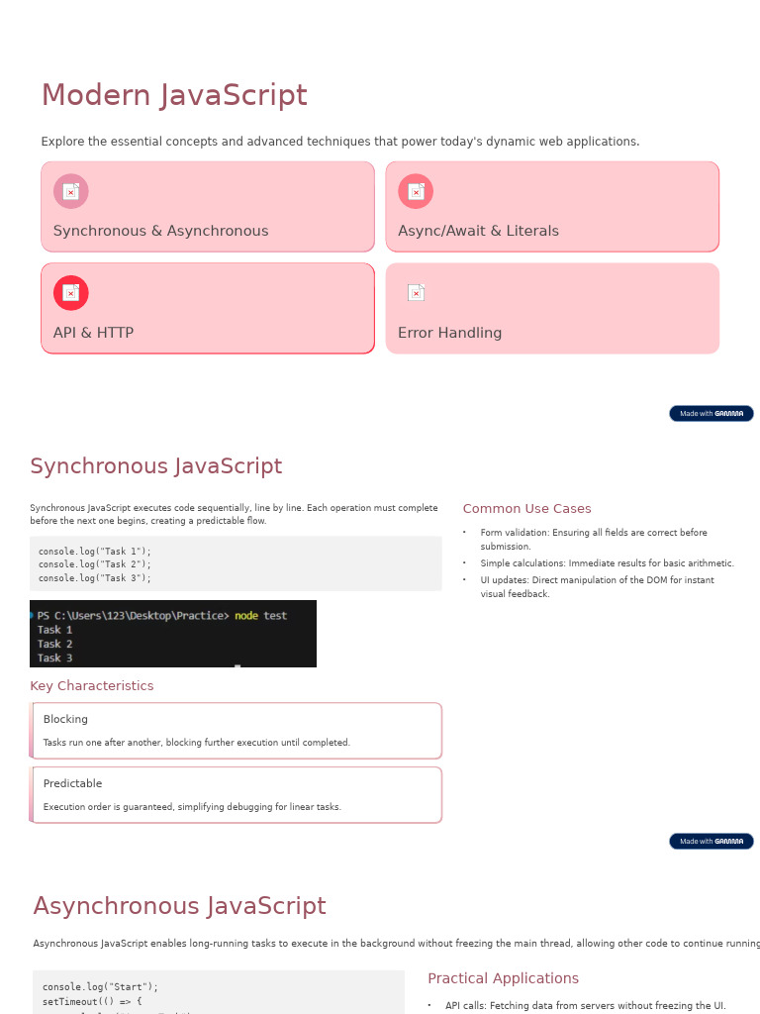Click the Synchronous & Asynchronous card icon
The height and width of the screenshot is (1014, 760).
pos(70,191)
